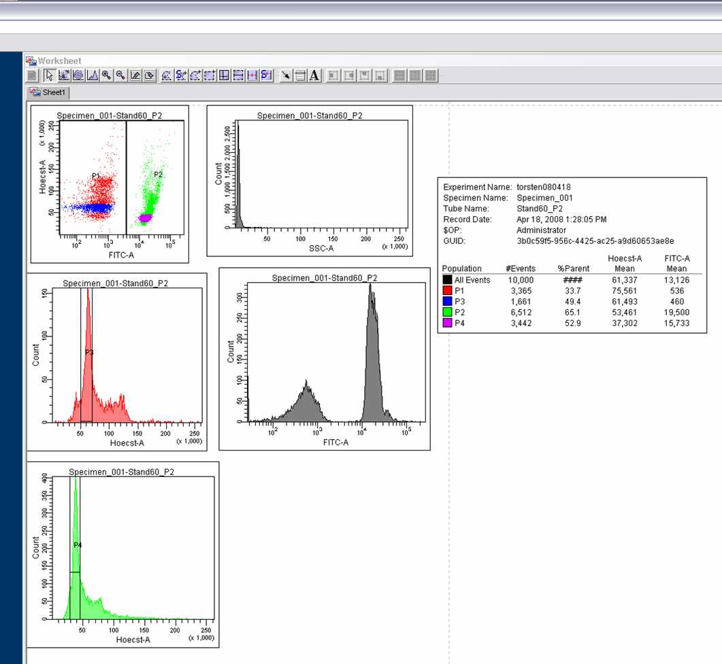Activate the text "A" tool
This screenshot has height=664, width=722.
point(314,75)
